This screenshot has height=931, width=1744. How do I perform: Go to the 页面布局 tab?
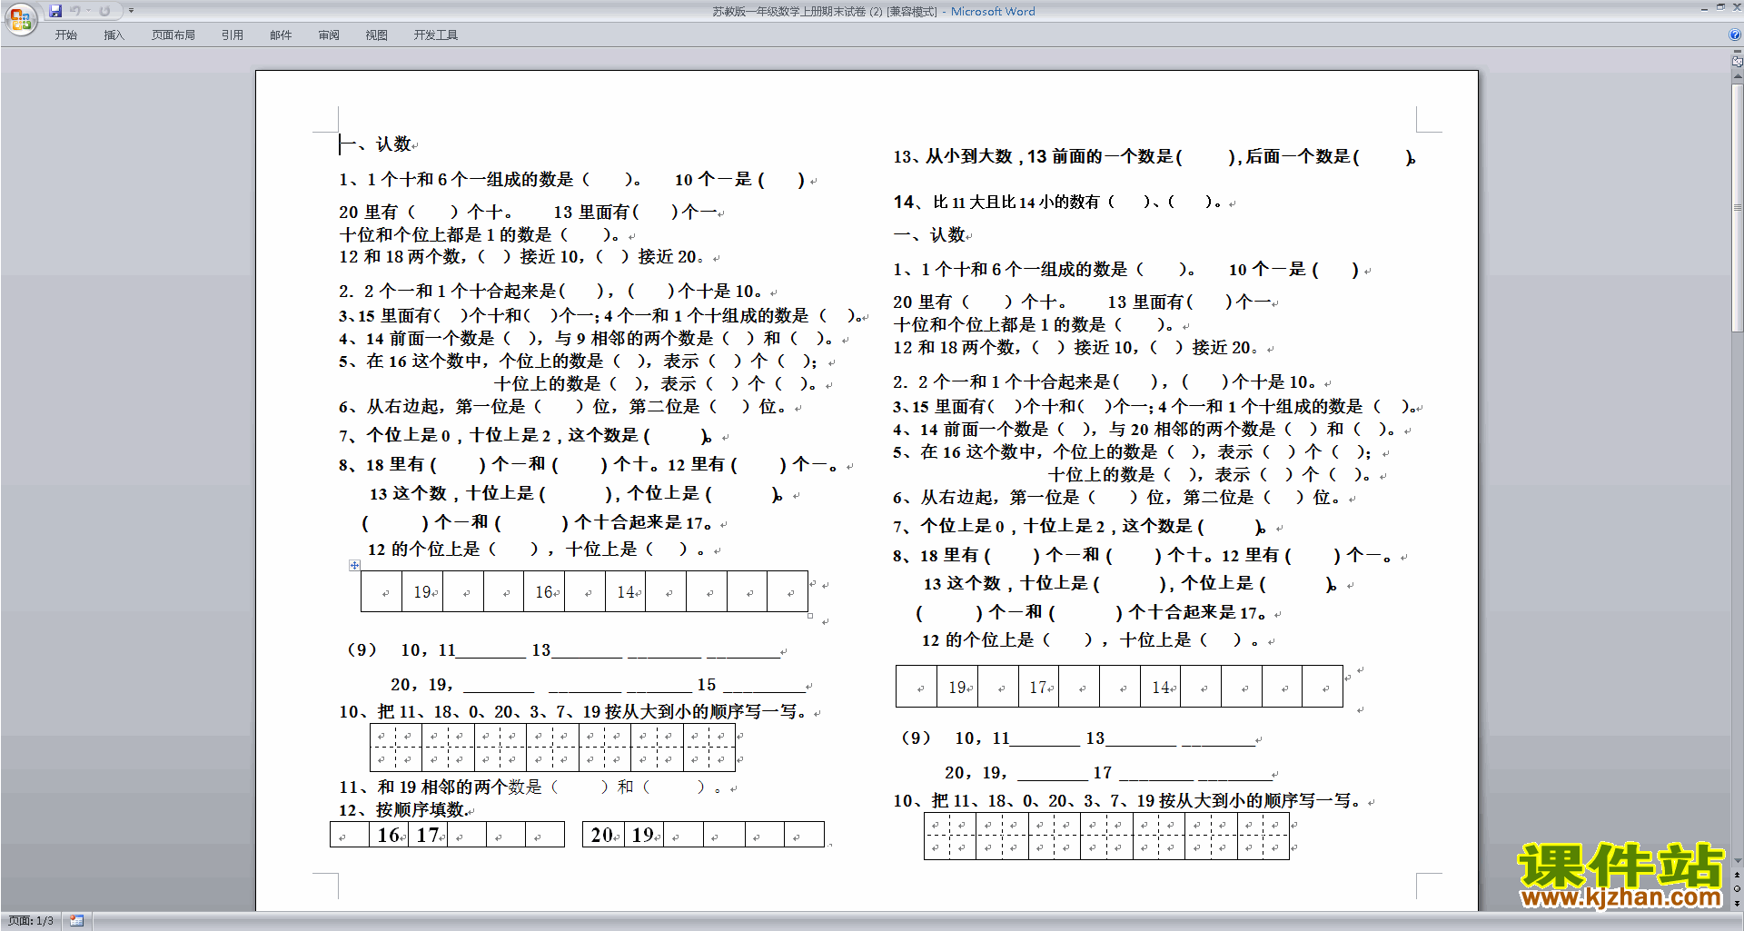[173, 35]
